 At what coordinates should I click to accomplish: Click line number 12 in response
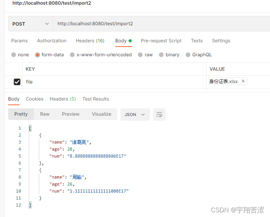(x=18, y=205)
